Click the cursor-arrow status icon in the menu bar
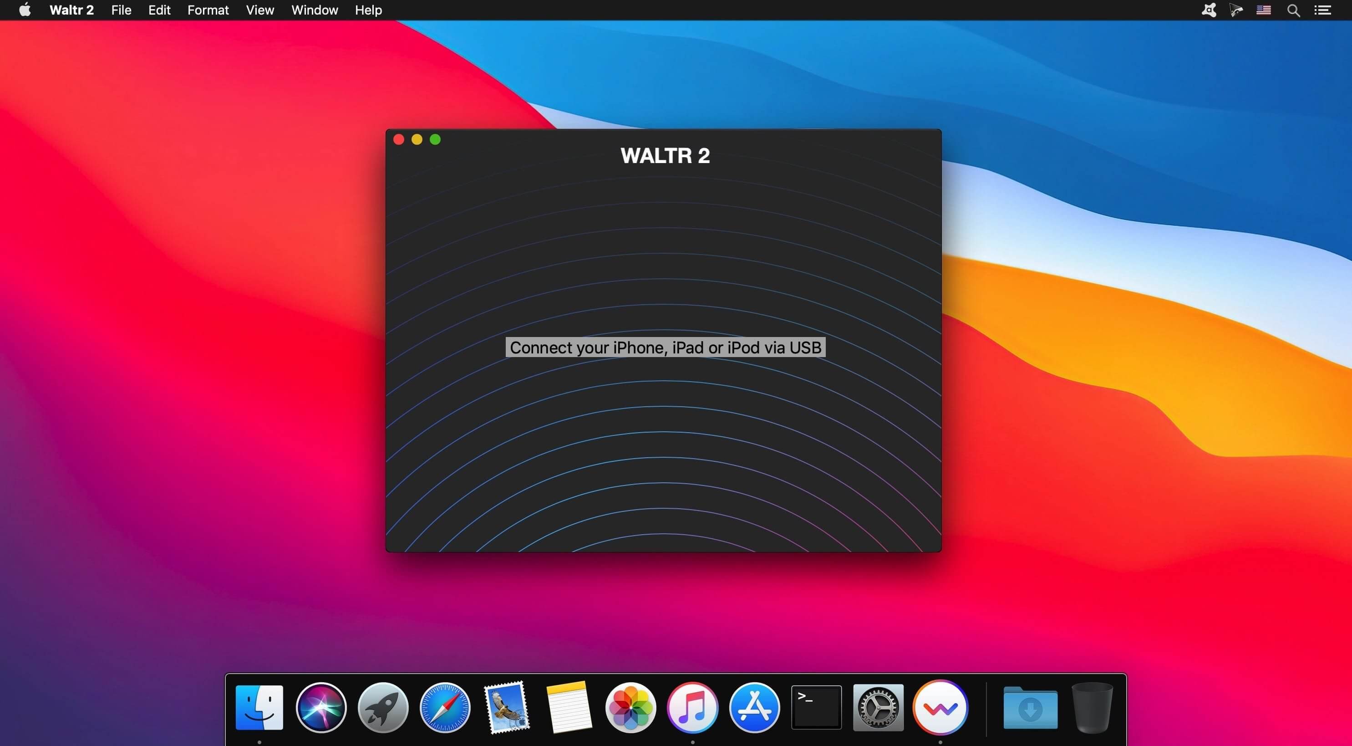1352x746 pixels. point(1236,10)
